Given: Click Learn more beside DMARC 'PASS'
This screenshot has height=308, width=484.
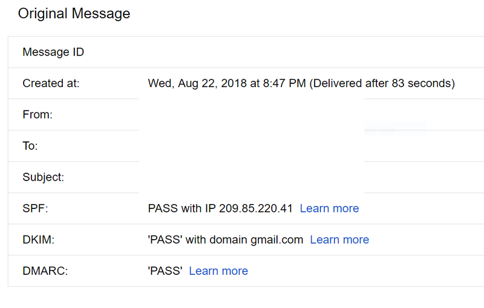Looking at the screenshot, I should coord(218,271).
